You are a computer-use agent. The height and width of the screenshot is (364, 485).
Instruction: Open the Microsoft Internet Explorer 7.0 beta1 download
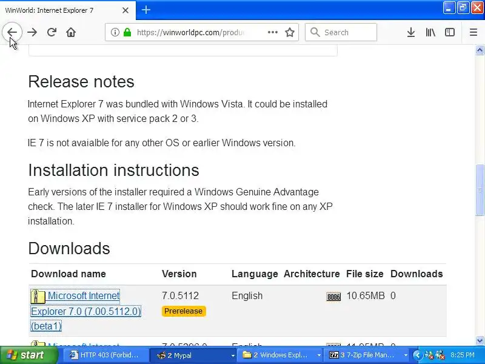85,311
